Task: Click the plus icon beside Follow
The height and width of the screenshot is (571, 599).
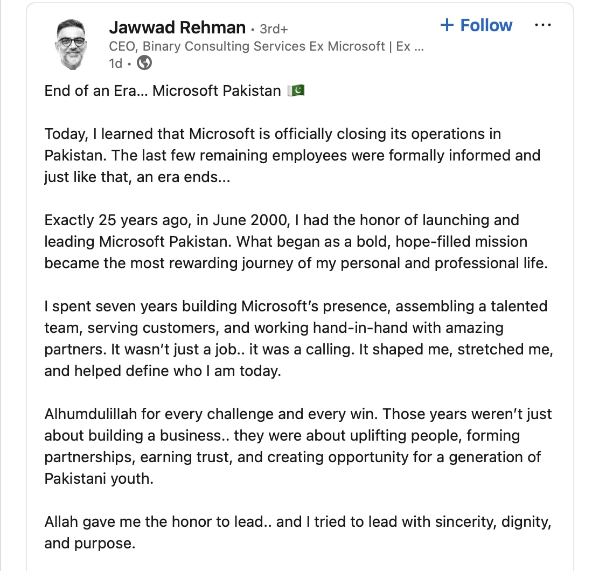Action: click(447, 25)
